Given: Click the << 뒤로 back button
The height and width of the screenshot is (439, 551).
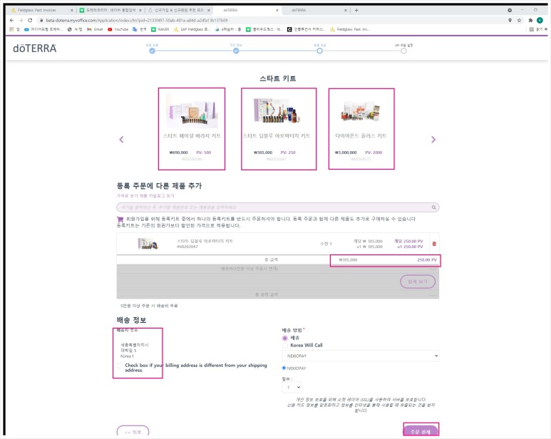Looking at the screenshot, I should [133, 432].
